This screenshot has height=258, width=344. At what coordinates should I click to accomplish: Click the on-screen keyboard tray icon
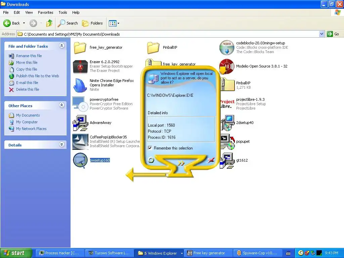pos(289,253)
